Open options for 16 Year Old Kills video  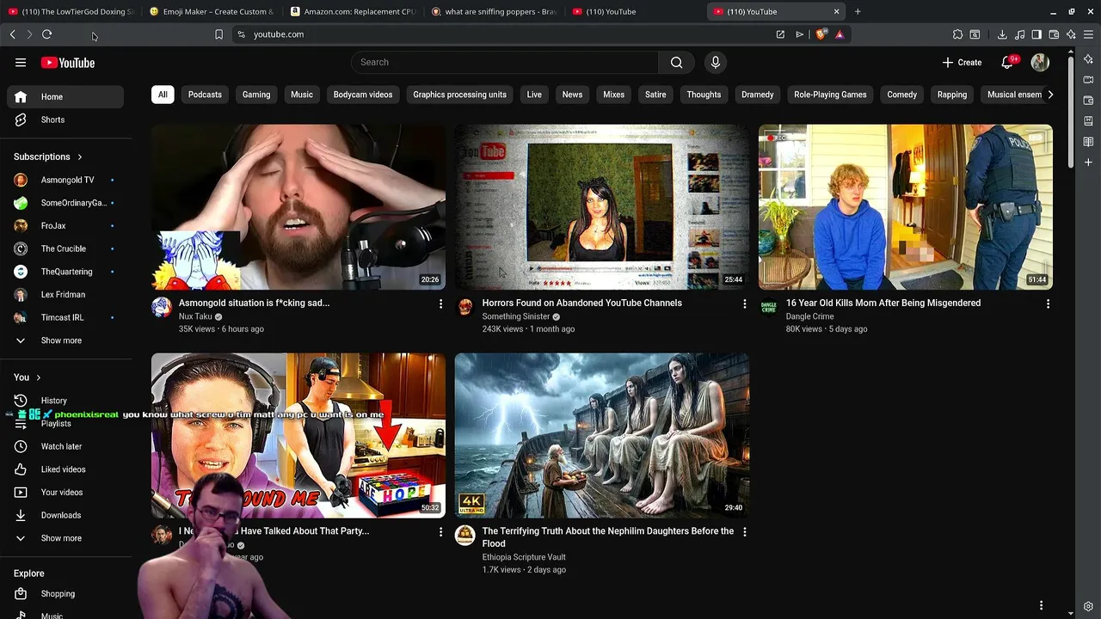(x=1048, y=304)
